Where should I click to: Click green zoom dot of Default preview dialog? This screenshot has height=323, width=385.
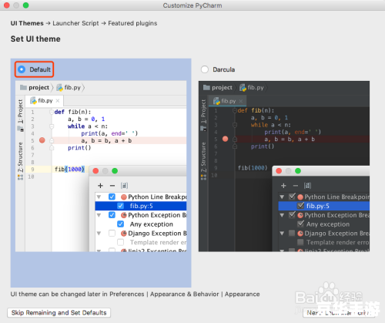tap(115, 171)
